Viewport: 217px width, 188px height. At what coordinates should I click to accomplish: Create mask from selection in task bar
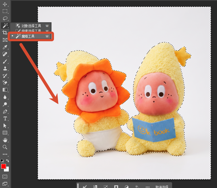pyautogui.click(x=116, y=186)
